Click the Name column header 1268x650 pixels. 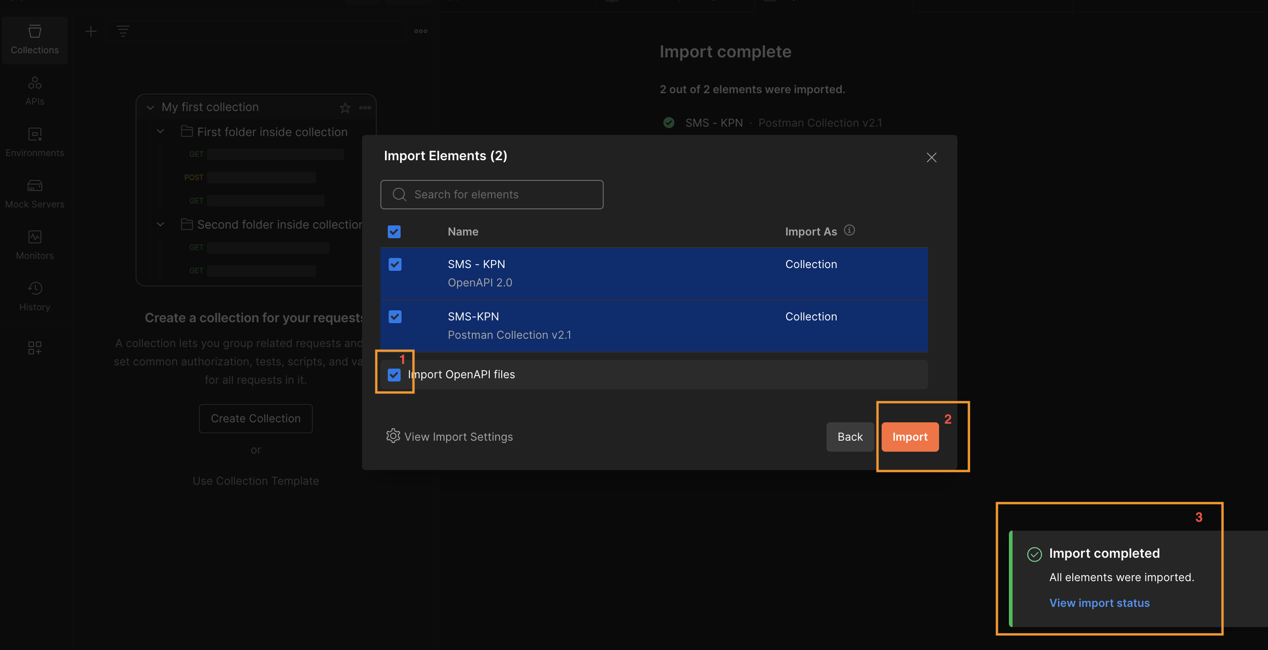point(463,231)
